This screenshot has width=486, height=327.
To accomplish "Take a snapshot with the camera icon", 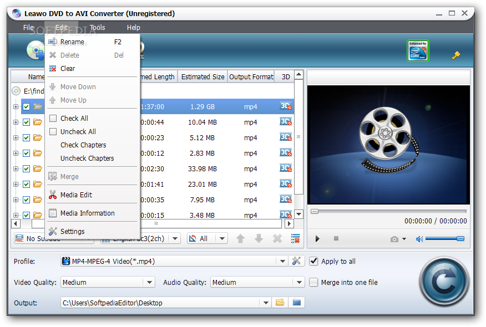I will (x=394, y=239).
